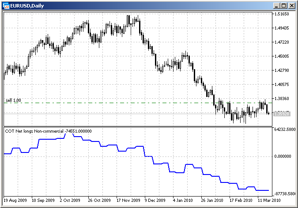The image size is (298, 208).
Task: Click the grey current price tag 1.35928
Action: click(x=281, y=114)
